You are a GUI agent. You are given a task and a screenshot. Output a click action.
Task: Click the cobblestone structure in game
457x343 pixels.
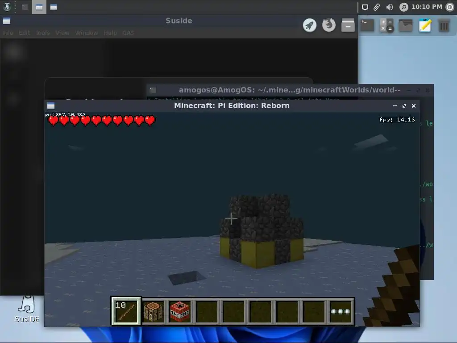(x=262, y=230)
